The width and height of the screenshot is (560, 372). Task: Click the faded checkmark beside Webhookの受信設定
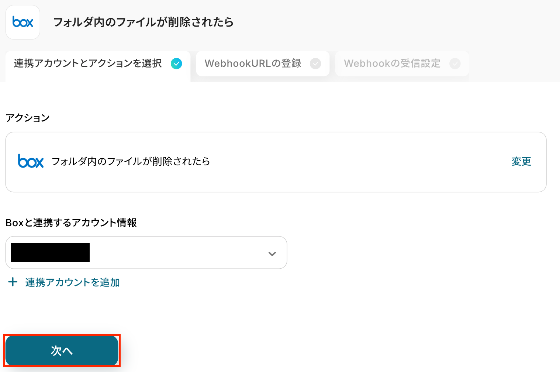pos(455,63)
